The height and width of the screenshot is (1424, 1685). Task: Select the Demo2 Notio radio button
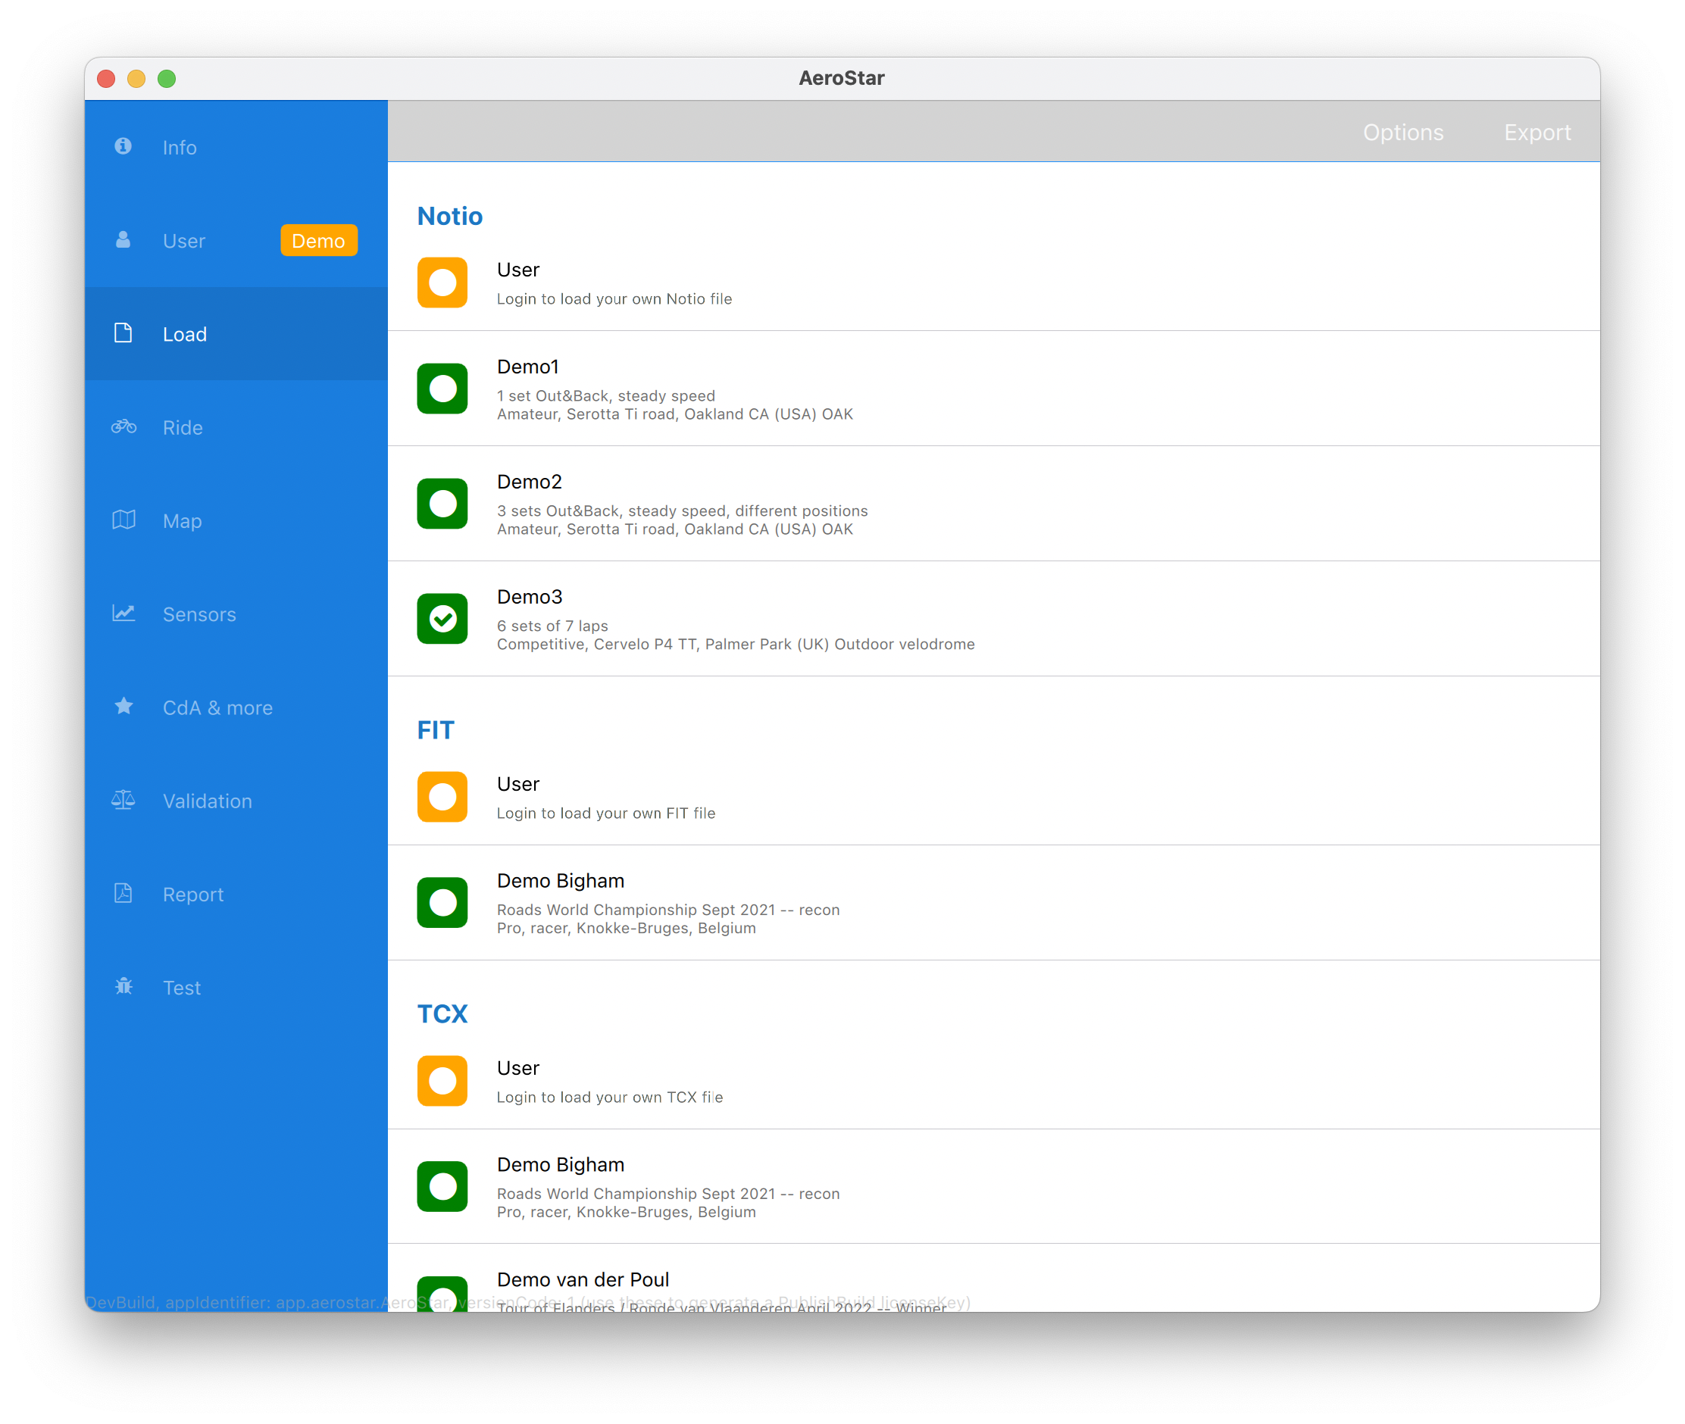(442, 504)
